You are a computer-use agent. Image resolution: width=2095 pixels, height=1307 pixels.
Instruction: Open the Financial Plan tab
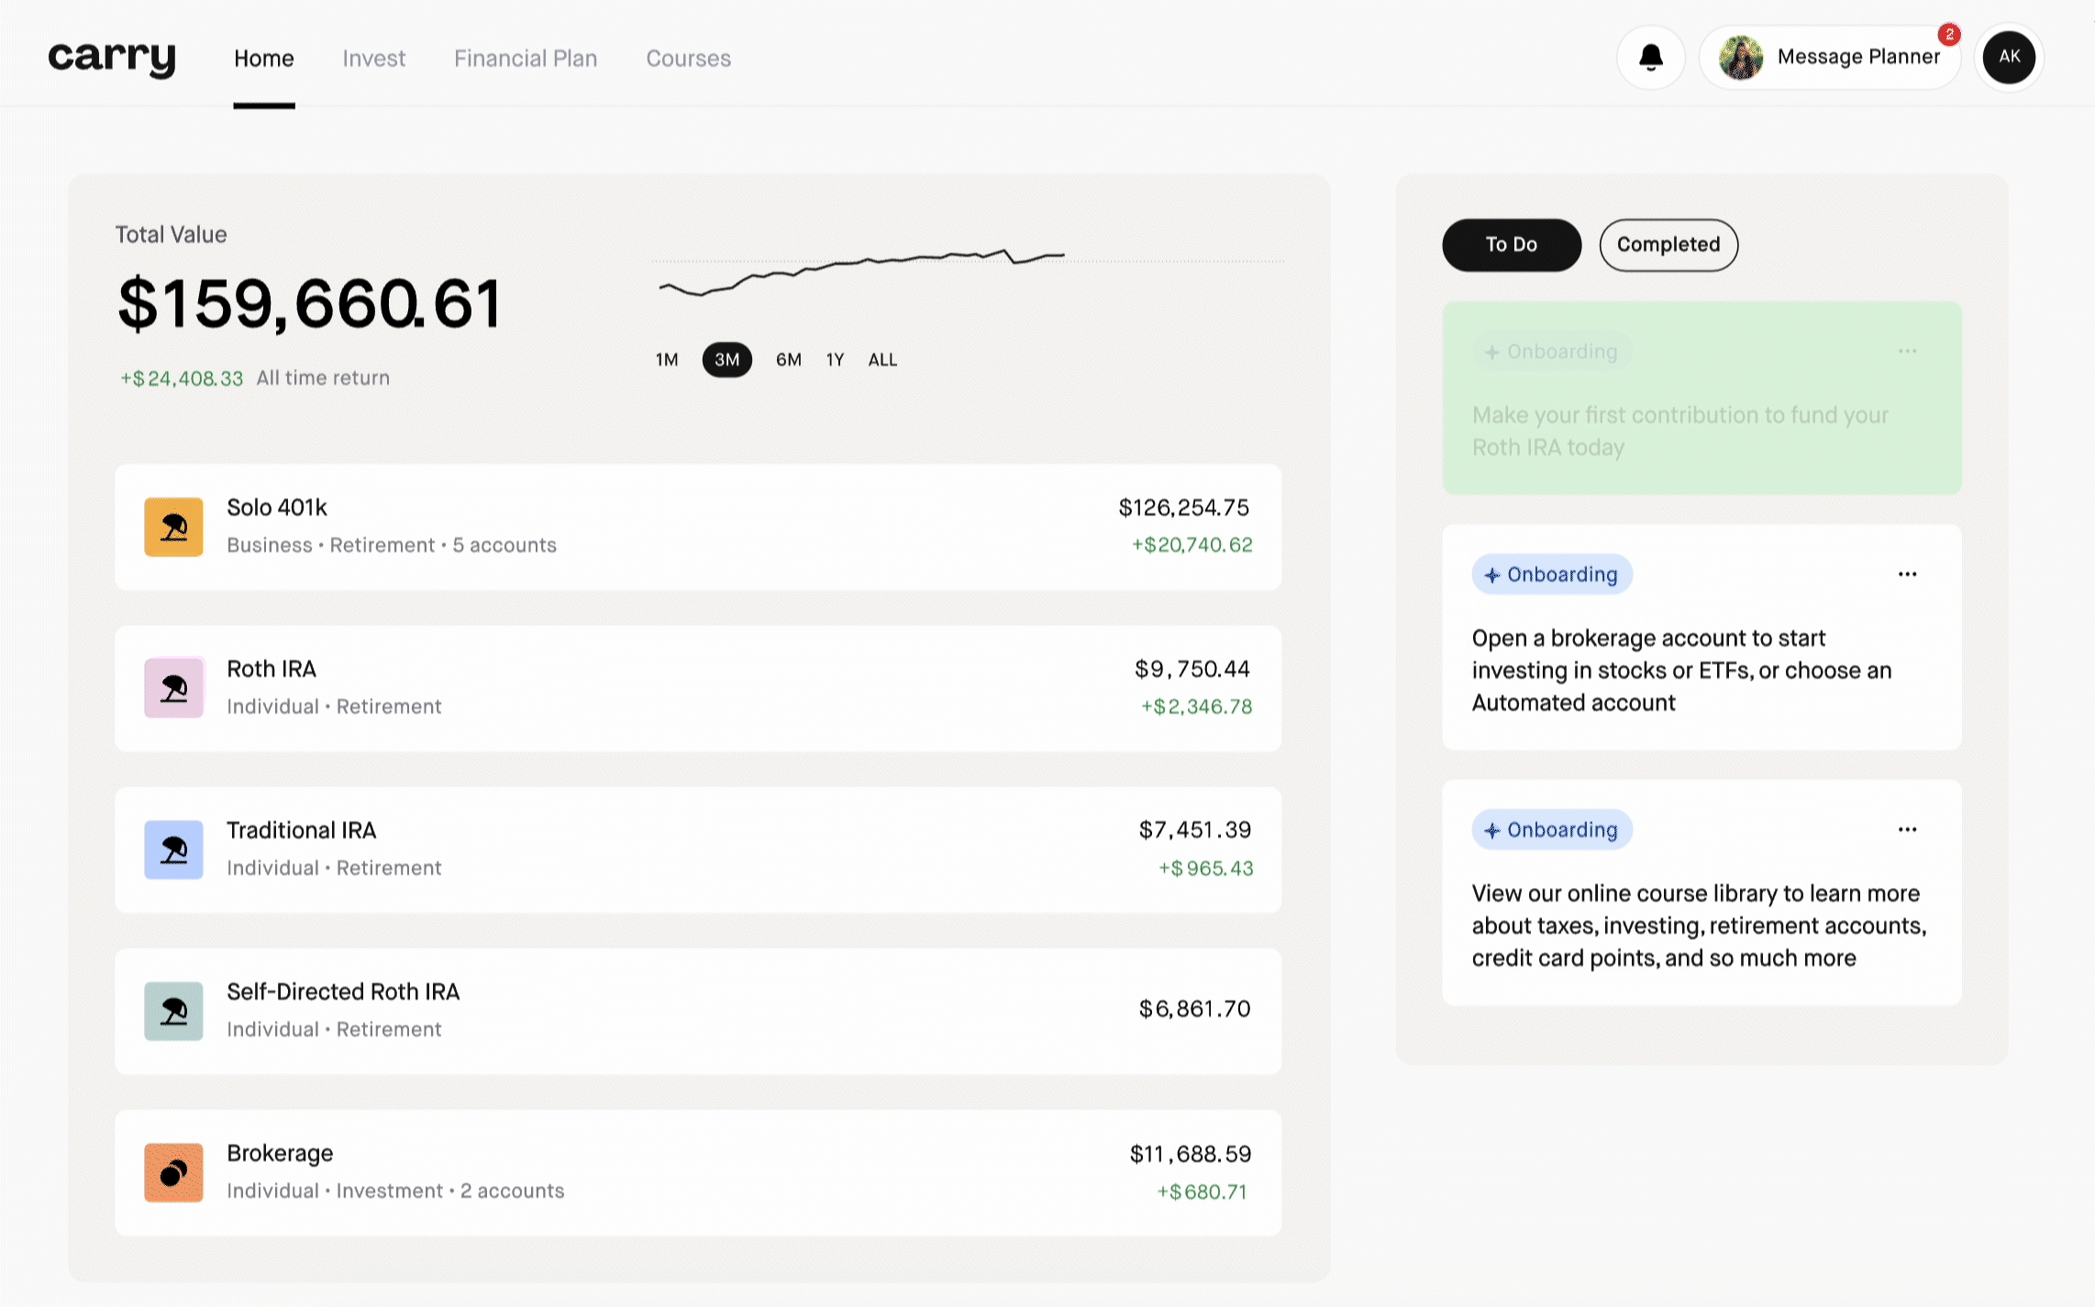click(x=526, y=59)
